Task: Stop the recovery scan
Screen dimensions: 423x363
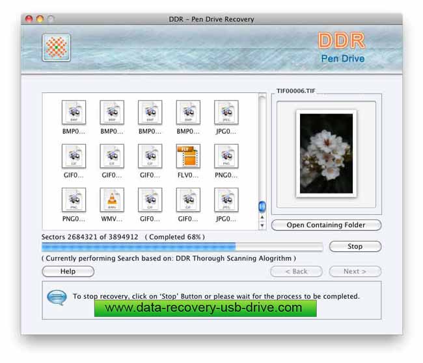Action: click(x=355, y=246)
